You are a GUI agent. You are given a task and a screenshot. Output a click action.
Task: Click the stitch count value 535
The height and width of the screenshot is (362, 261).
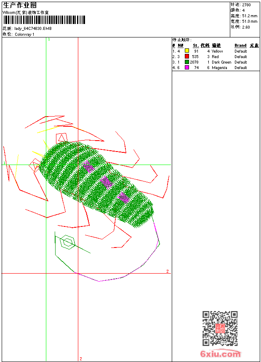pyautogui.click(x=195, y=56)
